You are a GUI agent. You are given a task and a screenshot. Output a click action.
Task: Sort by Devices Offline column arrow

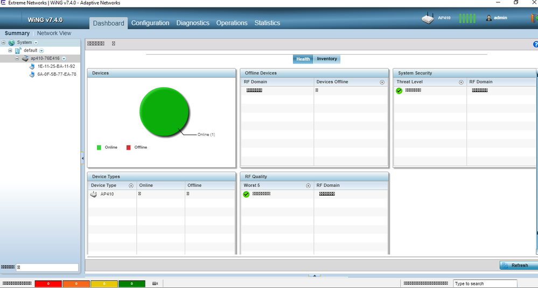[x=382, y=82]
